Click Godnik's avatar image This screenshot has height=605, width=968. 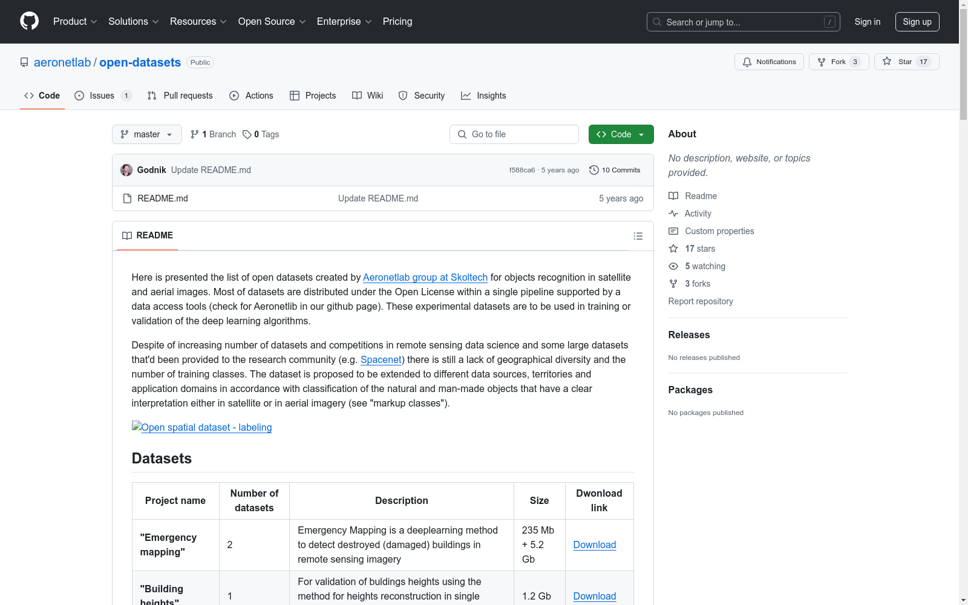pos(126,170)
